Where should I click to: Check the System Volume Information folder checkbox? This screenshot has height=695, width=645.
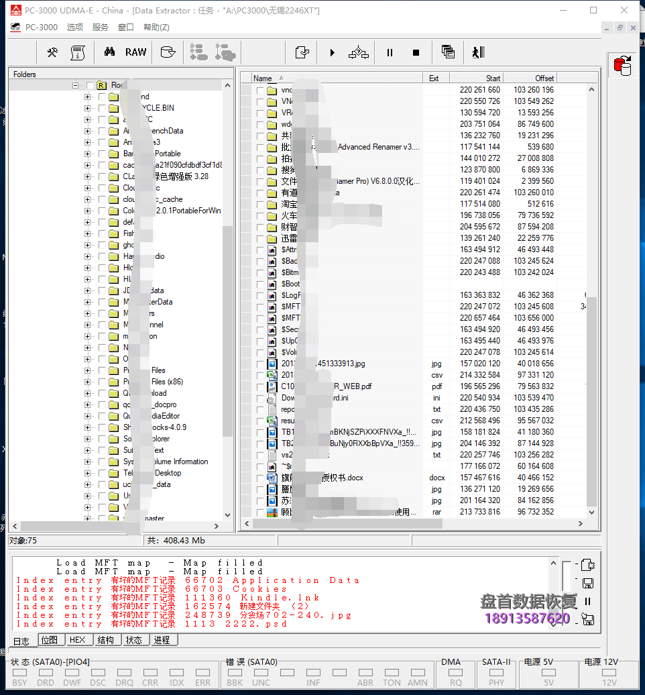[102, 462]
